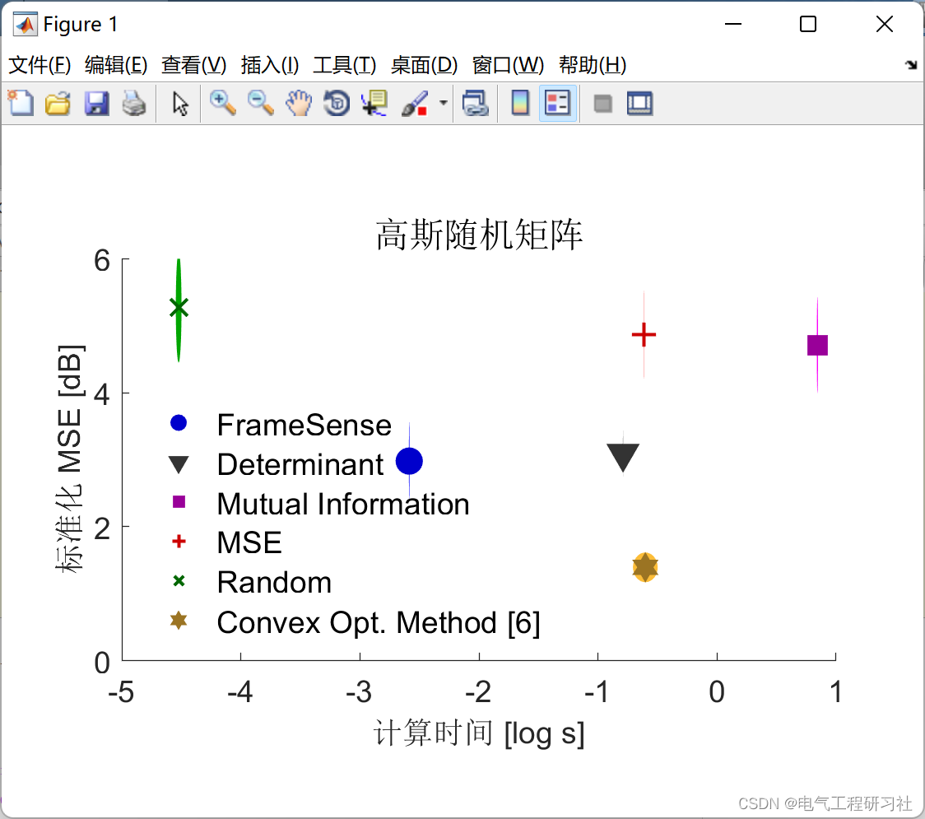Open the 编辑(E) menu
The image size is (925, 819).
115,65
